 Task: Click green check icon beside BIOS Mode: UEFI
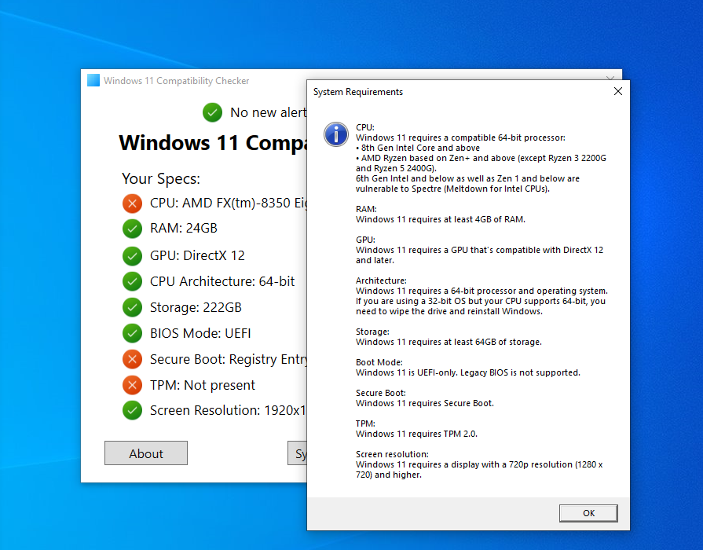click(132, 333)
